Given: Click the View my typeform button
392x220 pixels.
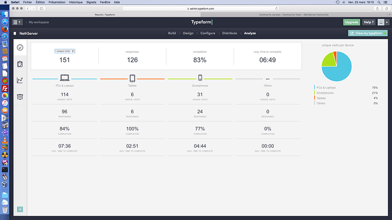Looking at the screenshot, I should [x=368, y=33].
